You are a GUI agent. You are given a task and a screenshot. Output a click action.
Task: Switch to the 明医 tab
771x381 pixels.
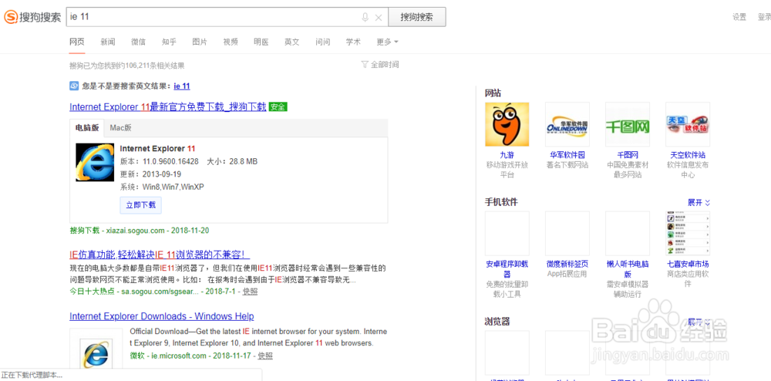point(261,42)
